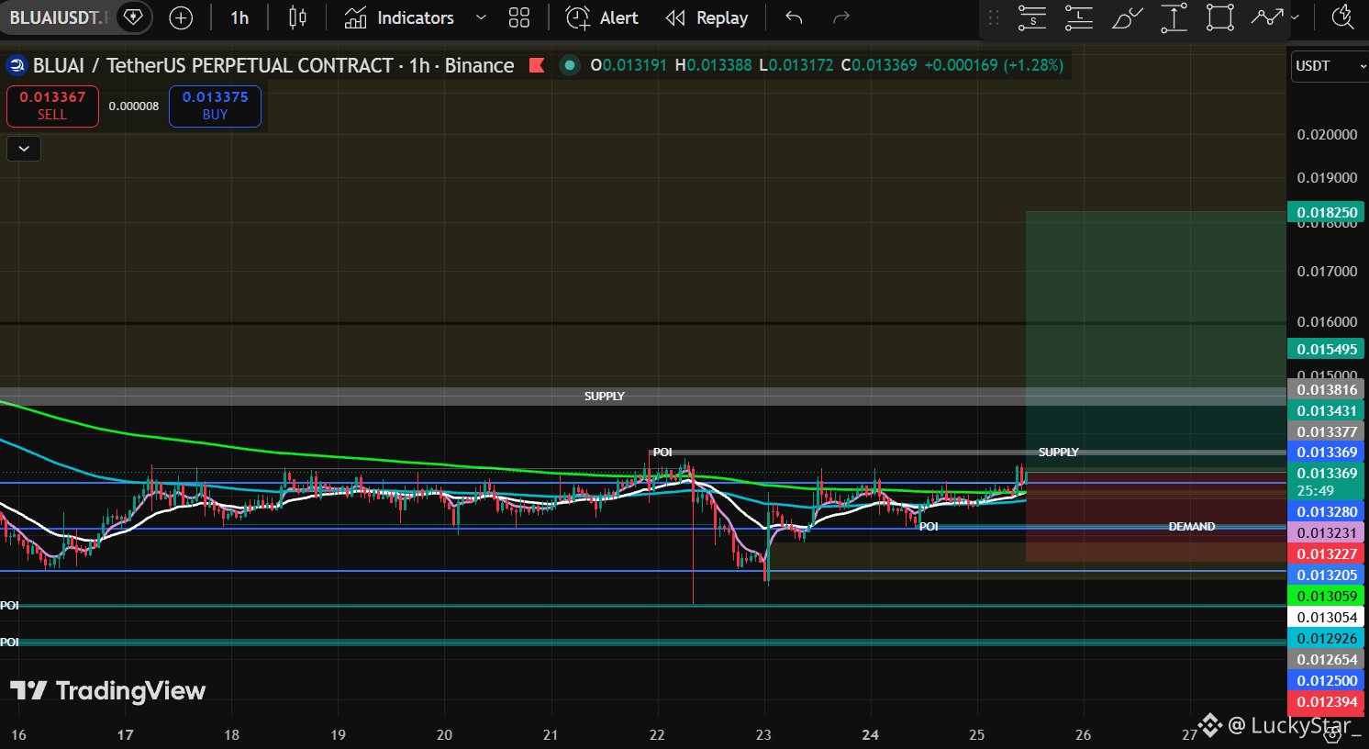Select the Price Range measure tool
The image size is (1369, 749).
(1174, 17)
